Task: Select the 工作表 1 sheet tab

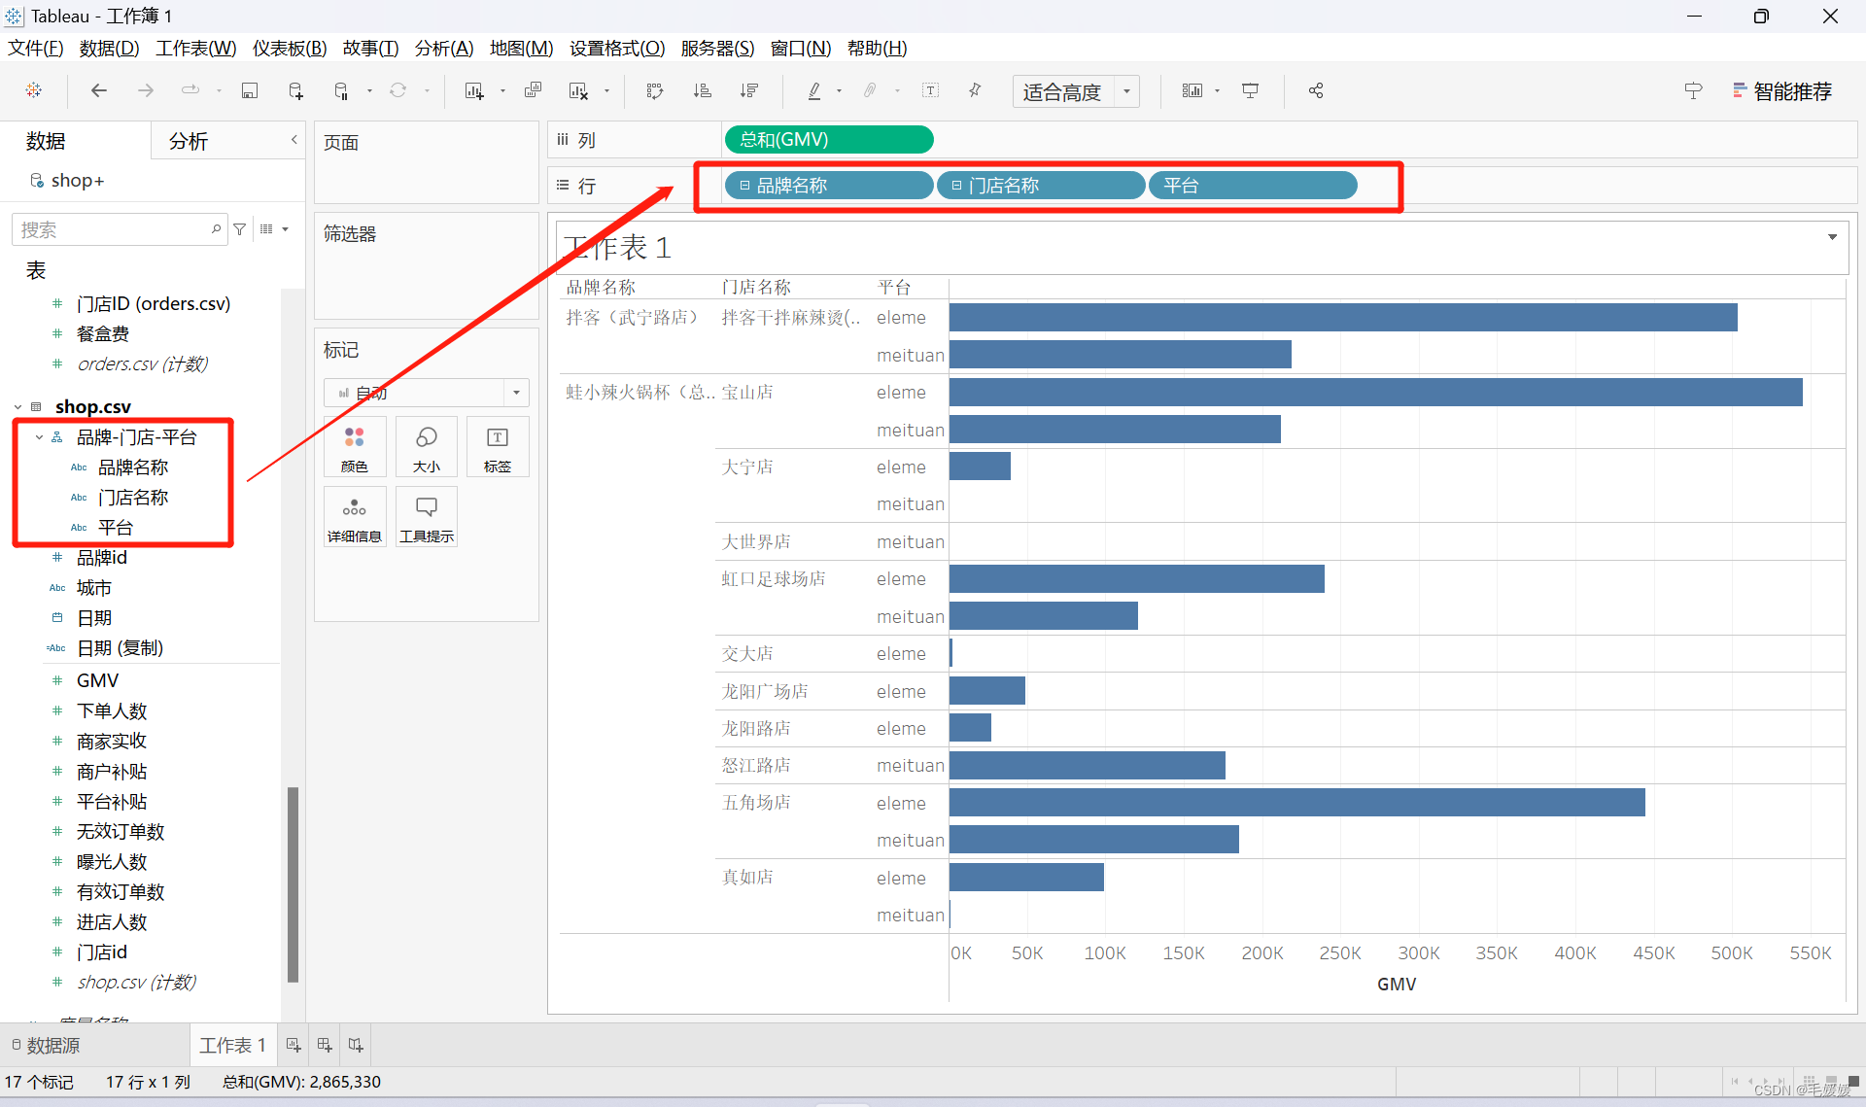Action: (233, 1045)
